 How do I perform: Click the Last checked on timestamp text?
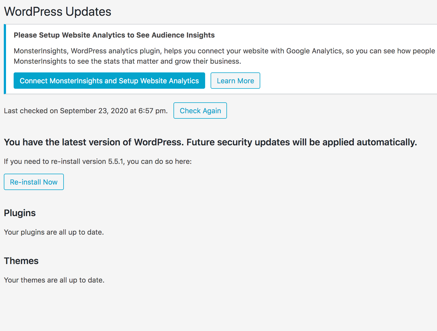pos(85,111)
